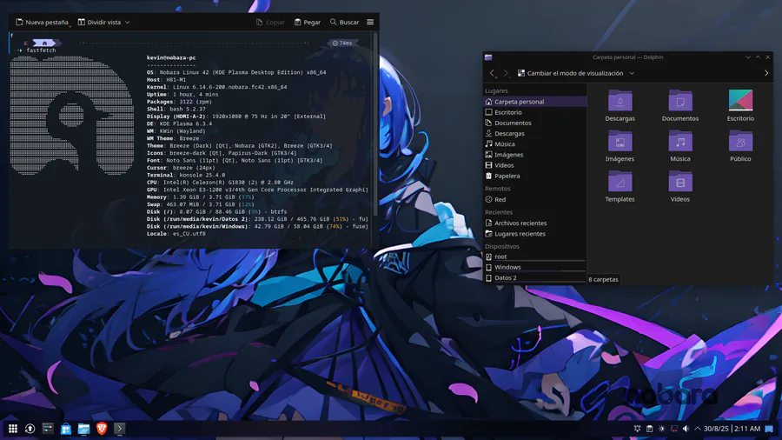782x440 pixels.
Task: Click the notifications bell tray icon
Action: point(638,429)
